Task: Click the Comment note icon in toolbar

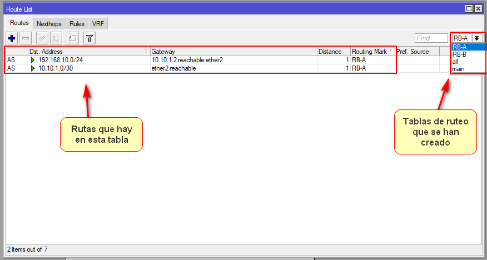Action: click(x=73, y=38)
